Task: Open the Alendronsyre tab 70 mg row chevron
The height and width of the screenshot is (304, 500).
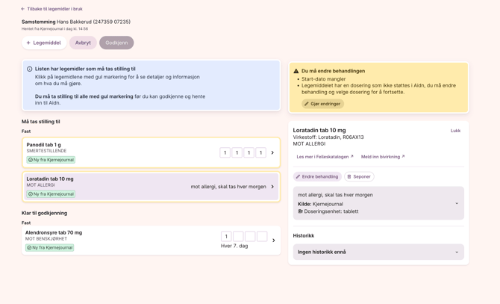Action: click(x=273, y=241)
